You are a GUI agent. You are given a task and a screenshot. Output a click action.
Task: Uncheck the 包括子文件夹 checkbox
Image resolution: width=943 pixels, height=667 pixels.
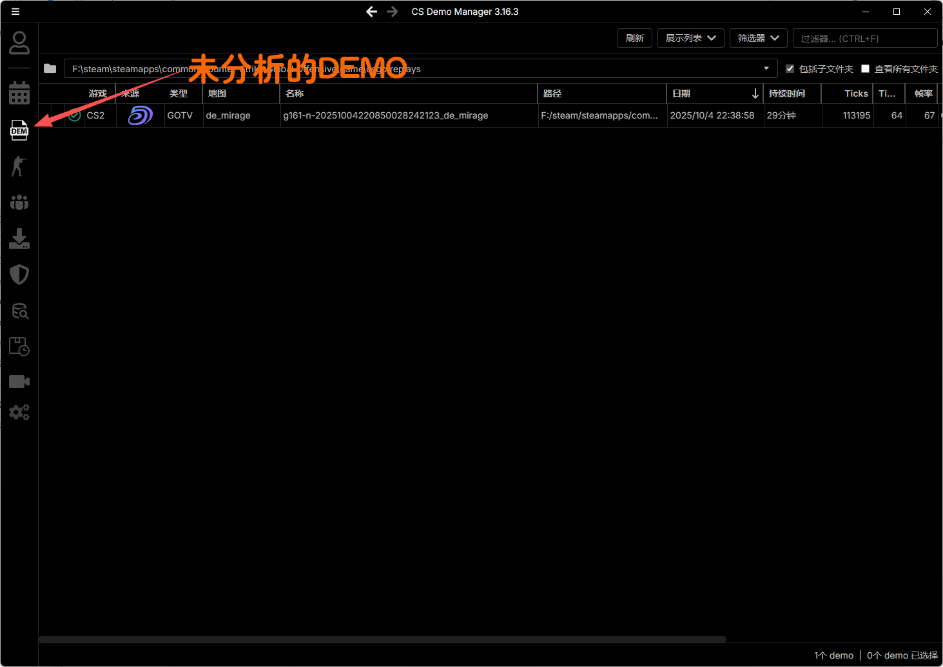coord(790,68)
